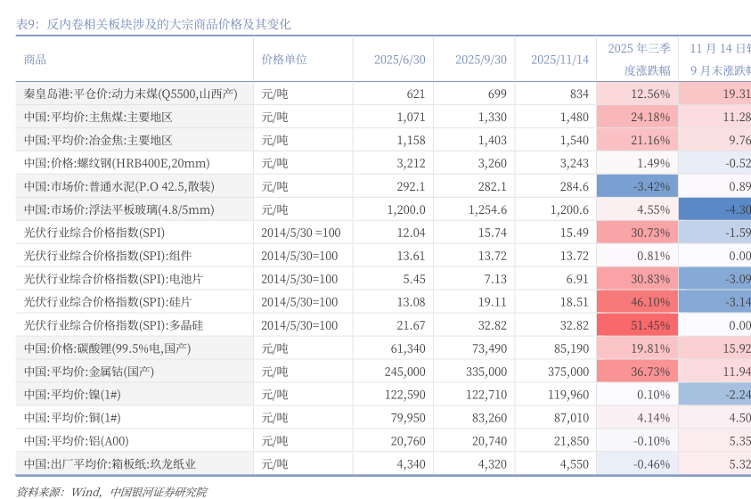Click the 价格单位 column header
This screenshot has width=751, height=499.
tap(283, 60)
